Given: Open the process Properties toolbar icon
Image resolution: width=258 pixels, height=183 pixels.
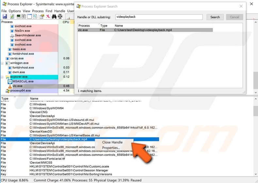Looking at the screenshot, I should 42,16.
